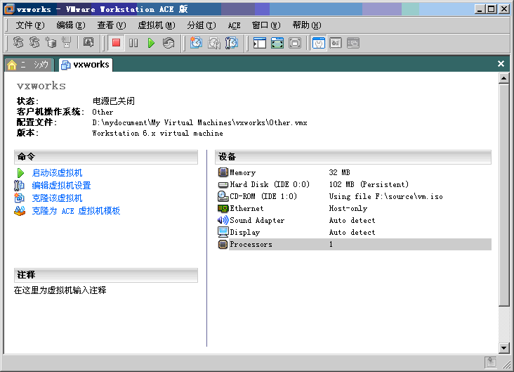Screen dimensions: 514x372
Task: Click the suspend (pause) toolbar button
Action: click(133, 43)
